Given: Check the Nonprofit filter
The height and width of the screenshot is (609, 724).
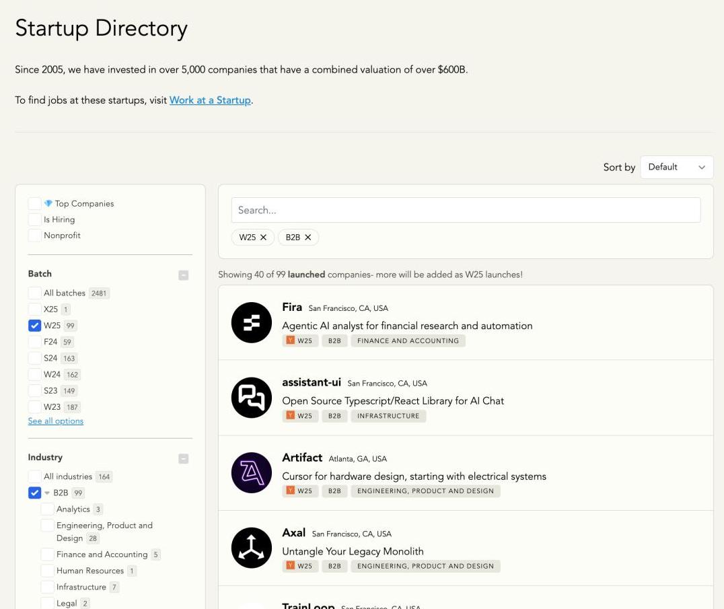Looking at the screenshot, I should coord(34,236).
